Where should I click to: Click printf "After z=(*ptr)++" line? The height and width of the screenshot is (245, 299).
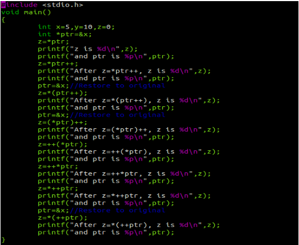coord(129,130)
